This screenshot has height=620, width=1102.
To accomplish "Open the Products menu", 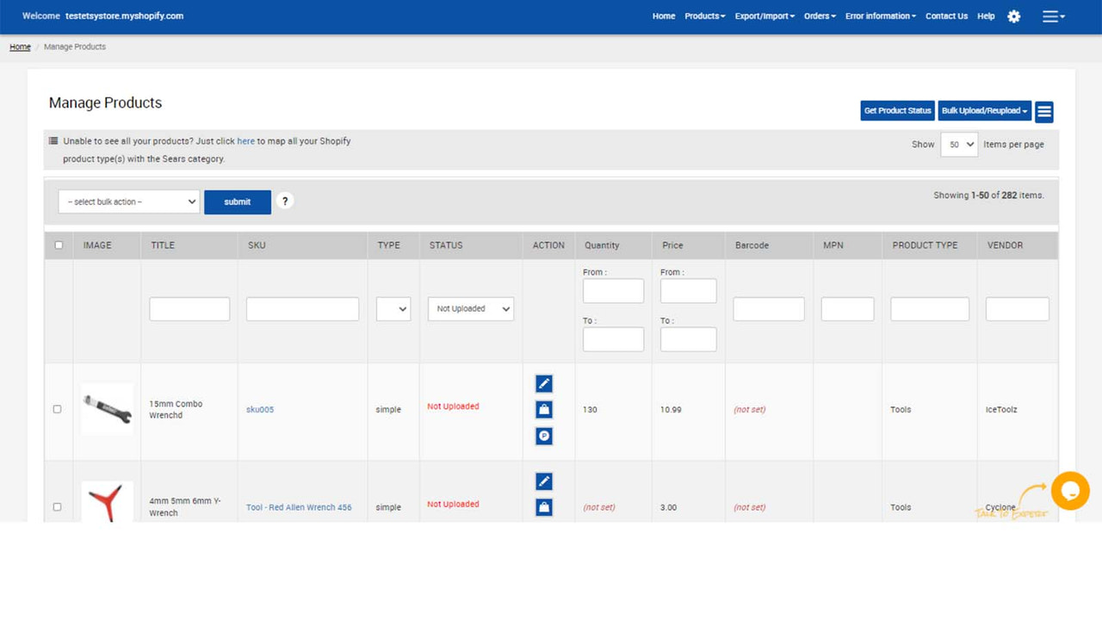I will [x=704, y=15].
